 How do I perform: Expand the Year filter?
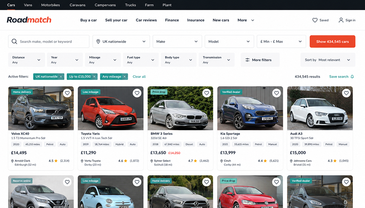[65, 60]
